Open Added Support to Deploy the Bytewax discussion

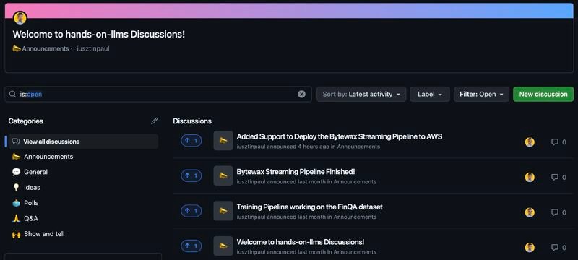tap(340, 136)
